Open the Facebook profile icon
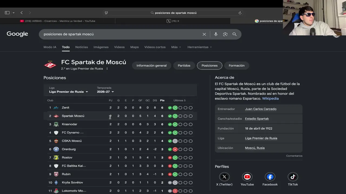 point(270,177)
